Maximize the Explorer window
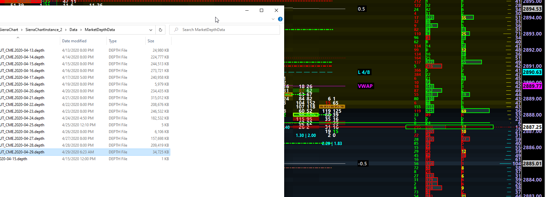Viewport: 546px width, 197px height. [262, 10]
